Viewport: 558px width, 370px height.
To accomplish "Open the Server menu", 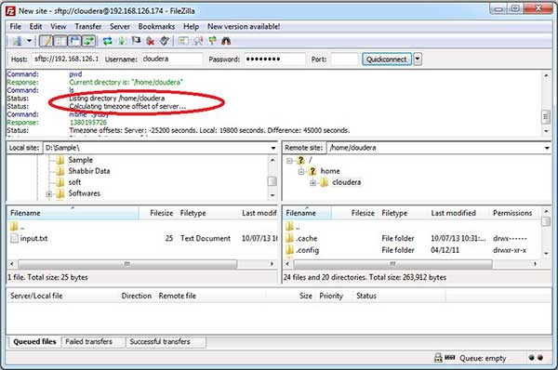I will pyautogui.click(x=120, y=27).
